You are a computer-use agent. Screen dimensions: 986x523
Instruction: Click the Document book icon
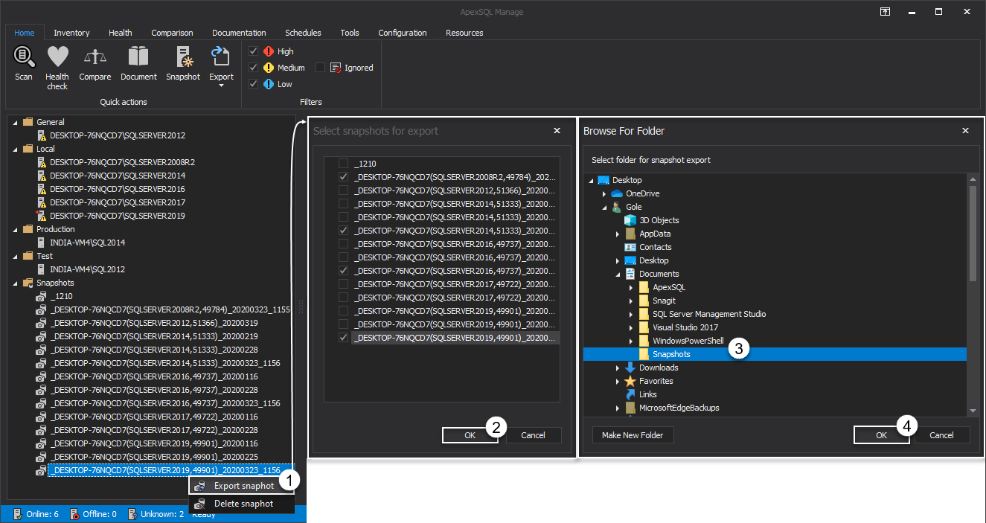[x=138, y=57]
